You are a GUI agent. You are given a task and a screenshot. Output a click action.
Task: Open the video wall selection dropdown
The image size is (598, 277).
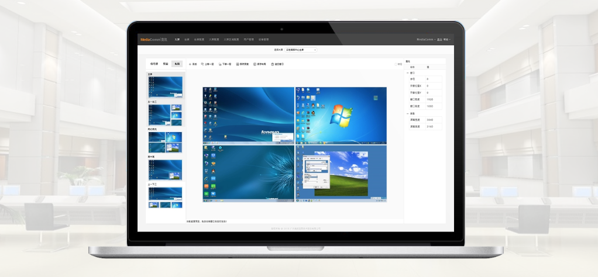[x=301, y=50]
